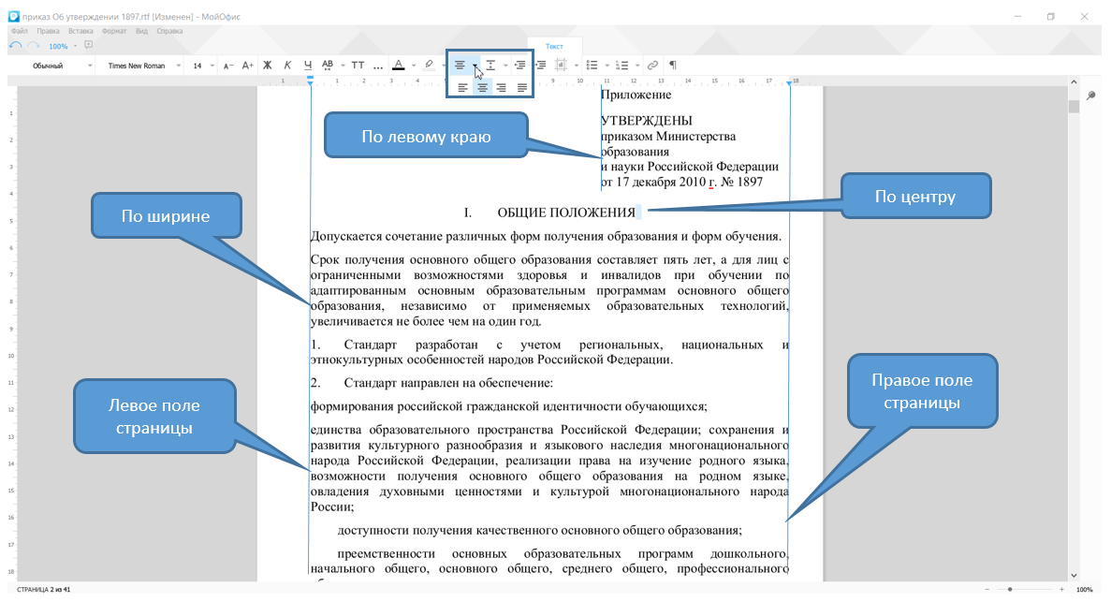The image size is (1111, 602).
Task: Click the word 'УТВЕРЖДЕНЫ' in the document
Action: [x=646, y=121]
